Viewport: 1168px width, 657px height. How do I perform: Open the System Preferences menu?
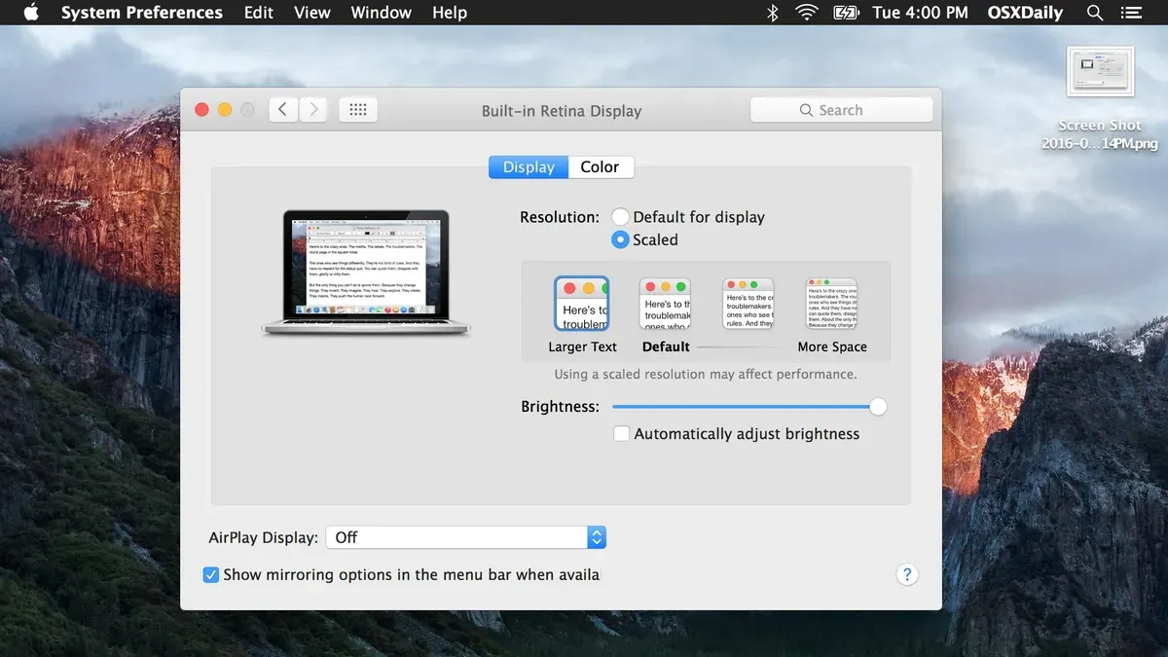142,13
